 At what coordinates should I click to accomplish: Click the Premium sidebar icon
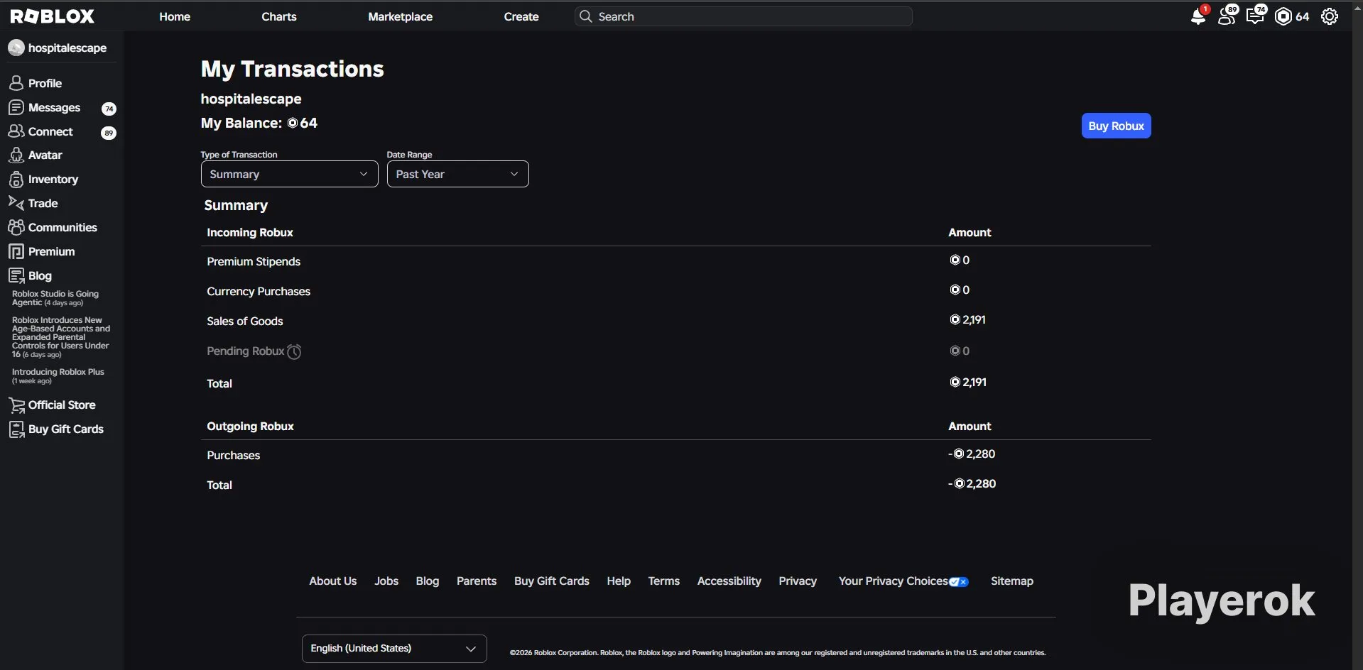click(16, 251)
